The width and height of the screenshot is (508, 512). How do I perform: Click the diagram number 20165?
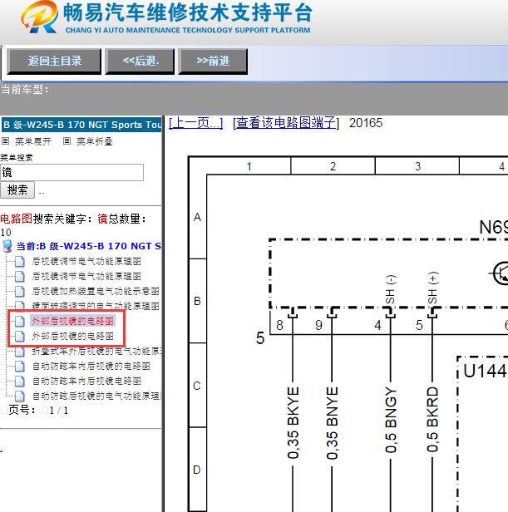point(366,123)
